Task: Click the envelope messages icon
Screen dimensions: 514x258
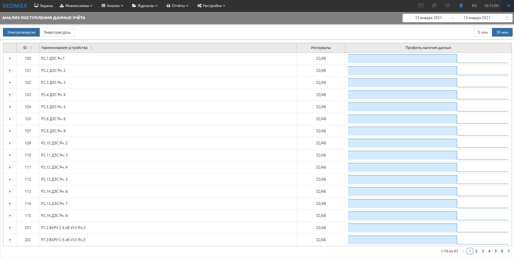Action: click(421, 6)
